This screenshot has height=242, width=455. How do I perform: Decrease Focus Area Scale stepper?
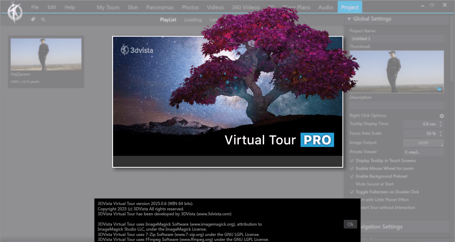[x=441, y=135]
